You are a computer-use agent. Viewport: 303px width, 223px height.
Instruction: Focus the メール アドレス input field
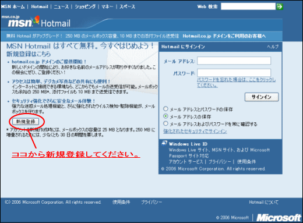234,61
